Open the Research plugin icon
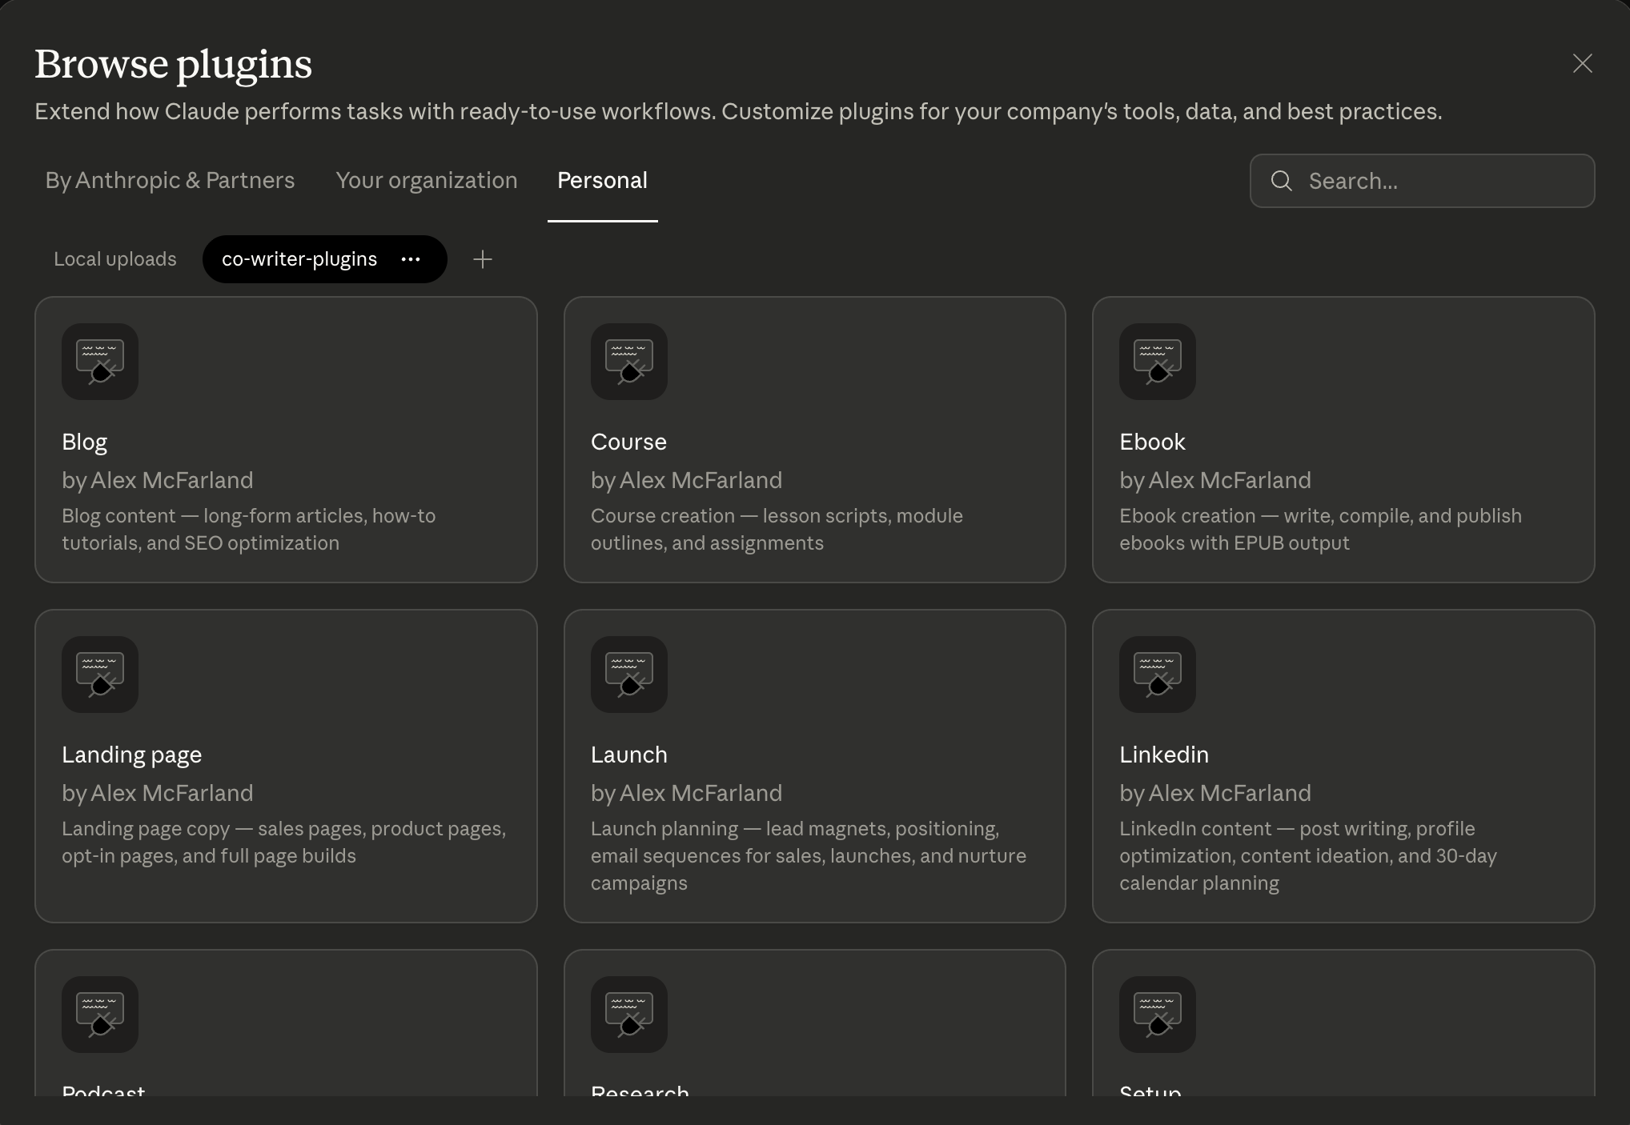1630x1125 pixels. 629,1015
